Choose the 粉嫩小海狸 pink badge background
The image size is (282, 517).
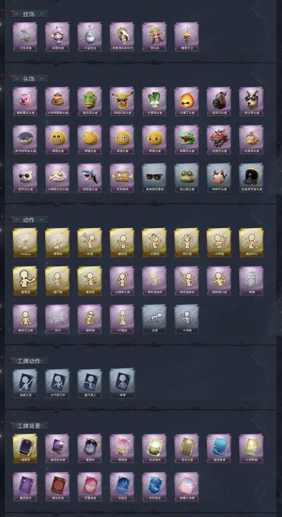coord(187,486)
